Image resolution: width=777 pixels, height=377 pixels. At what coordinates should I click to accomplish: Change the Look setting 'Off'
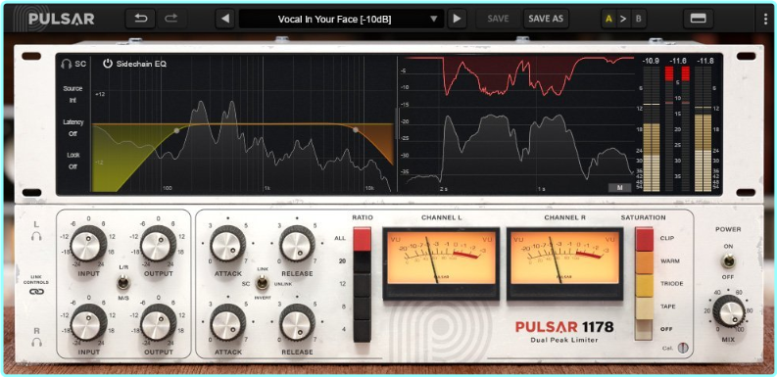(73, 166)
